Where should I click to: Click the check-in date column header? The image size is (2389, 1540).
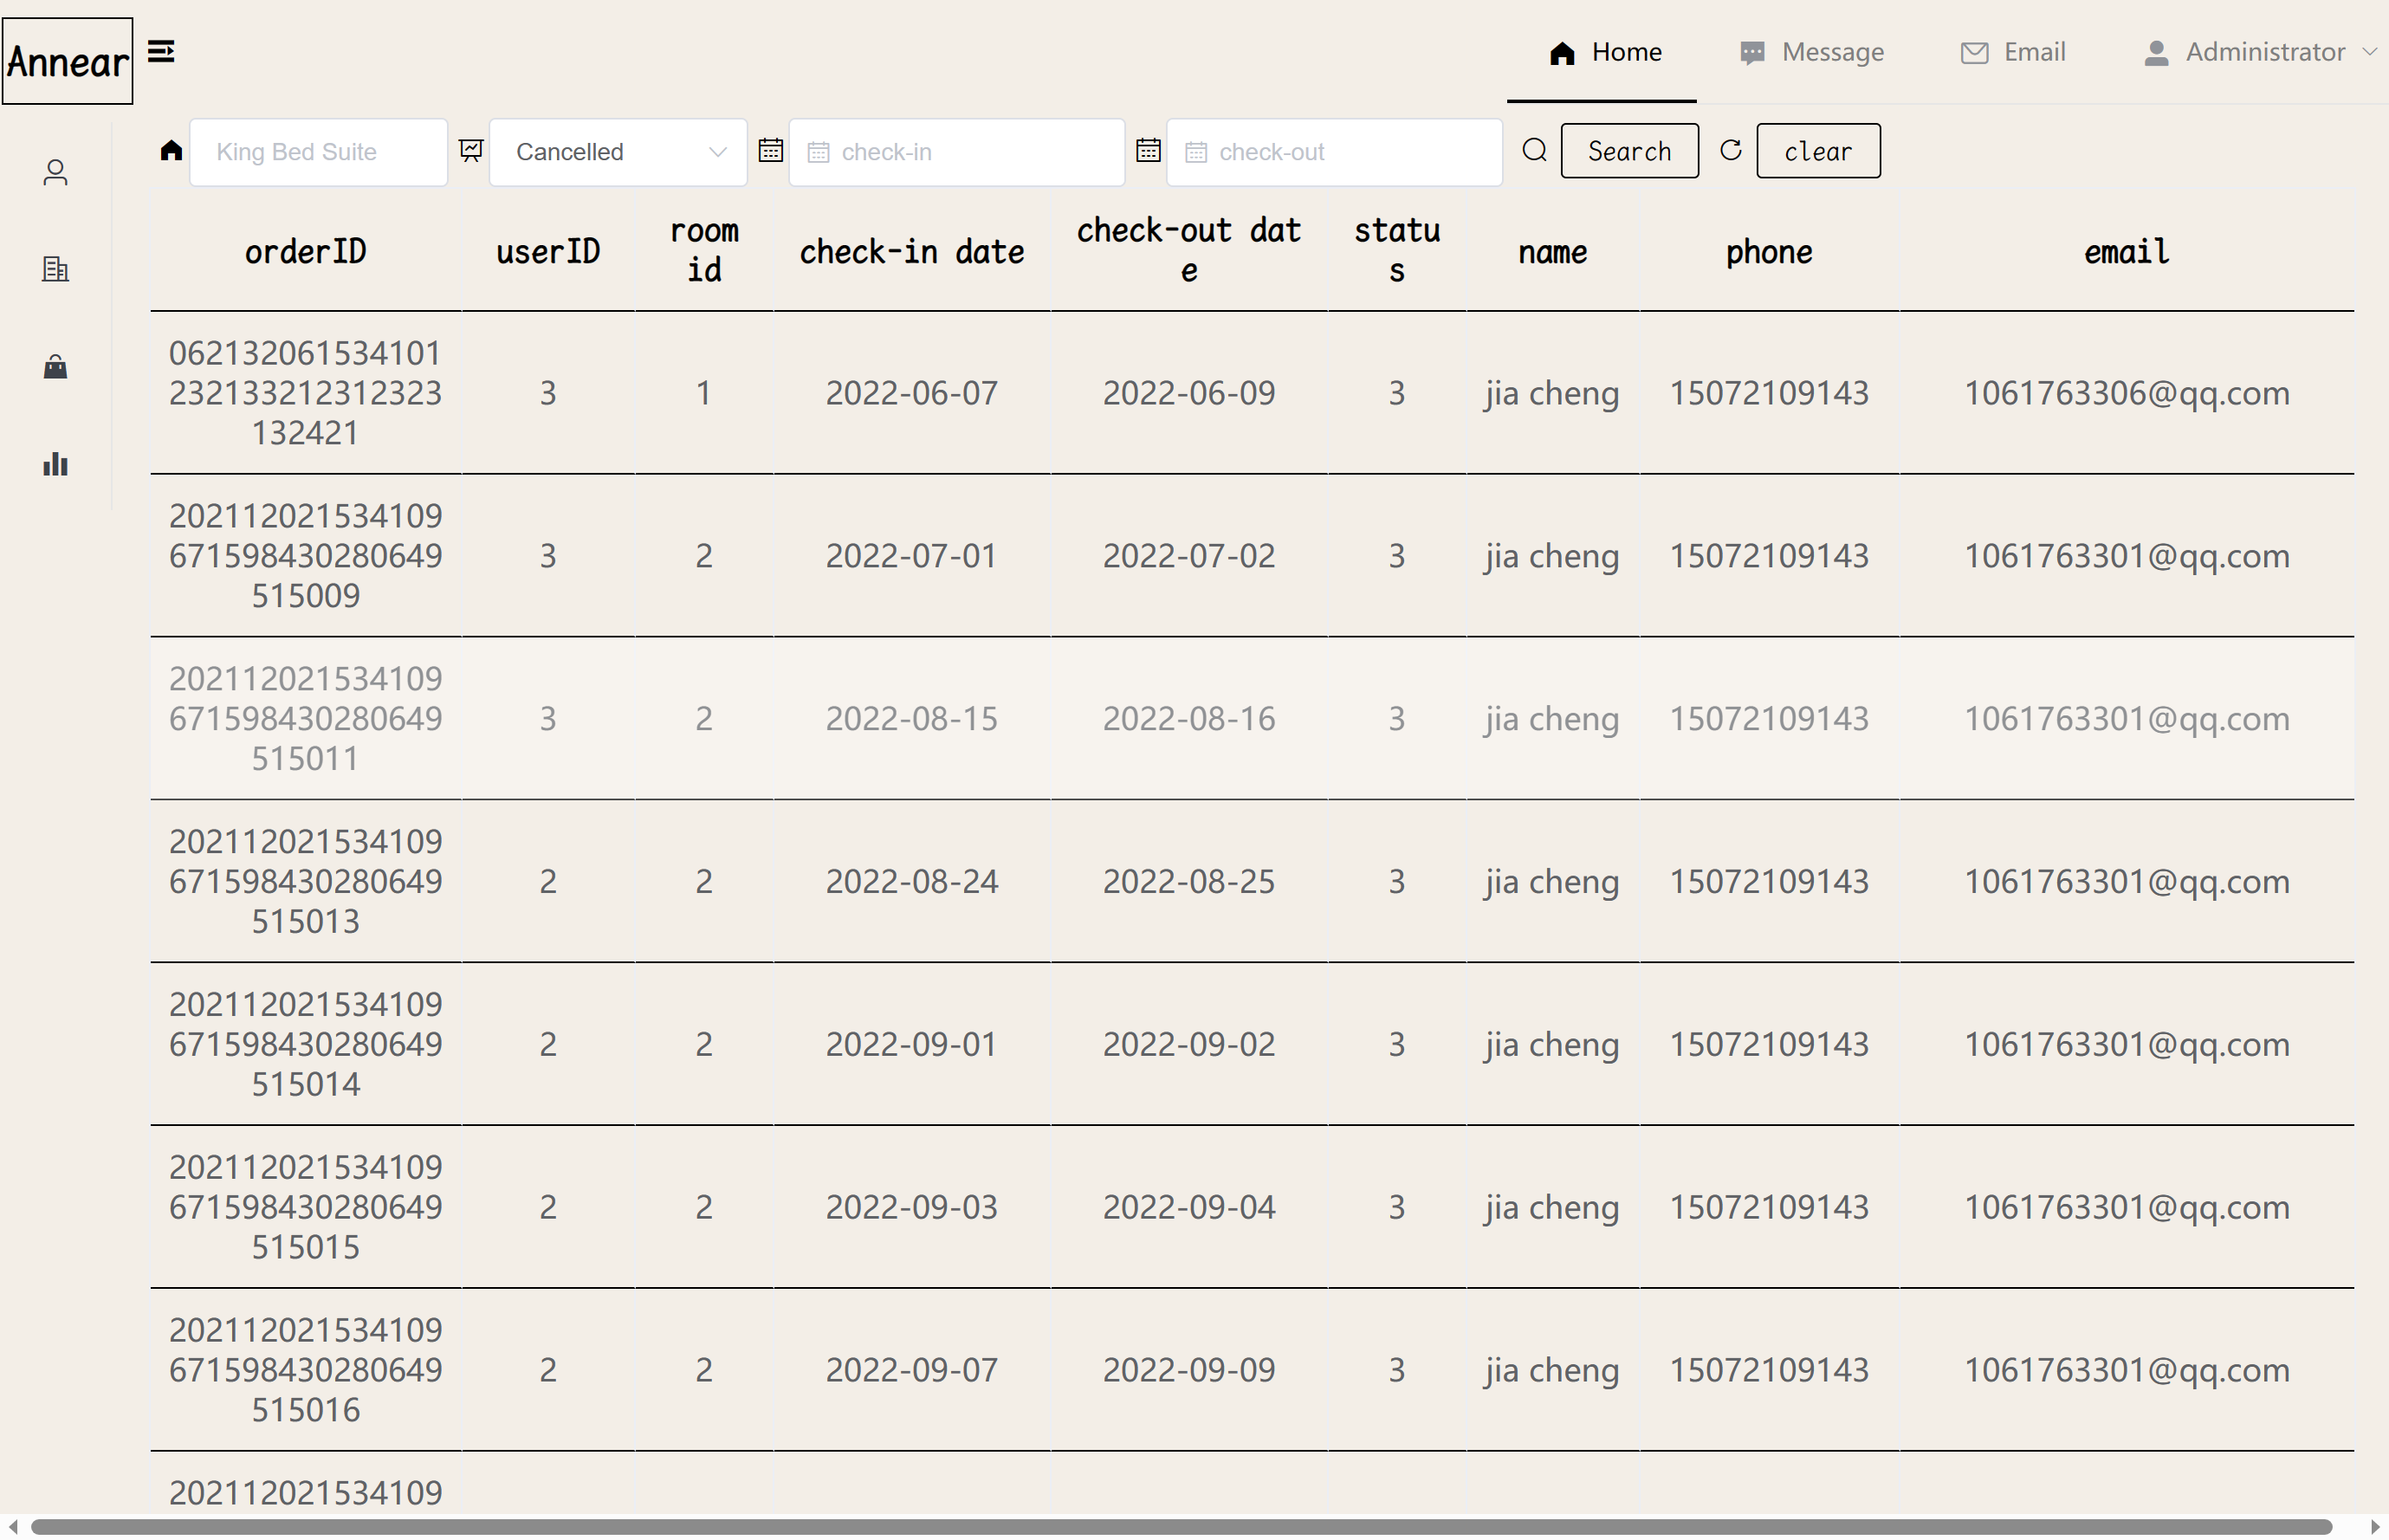911,251
